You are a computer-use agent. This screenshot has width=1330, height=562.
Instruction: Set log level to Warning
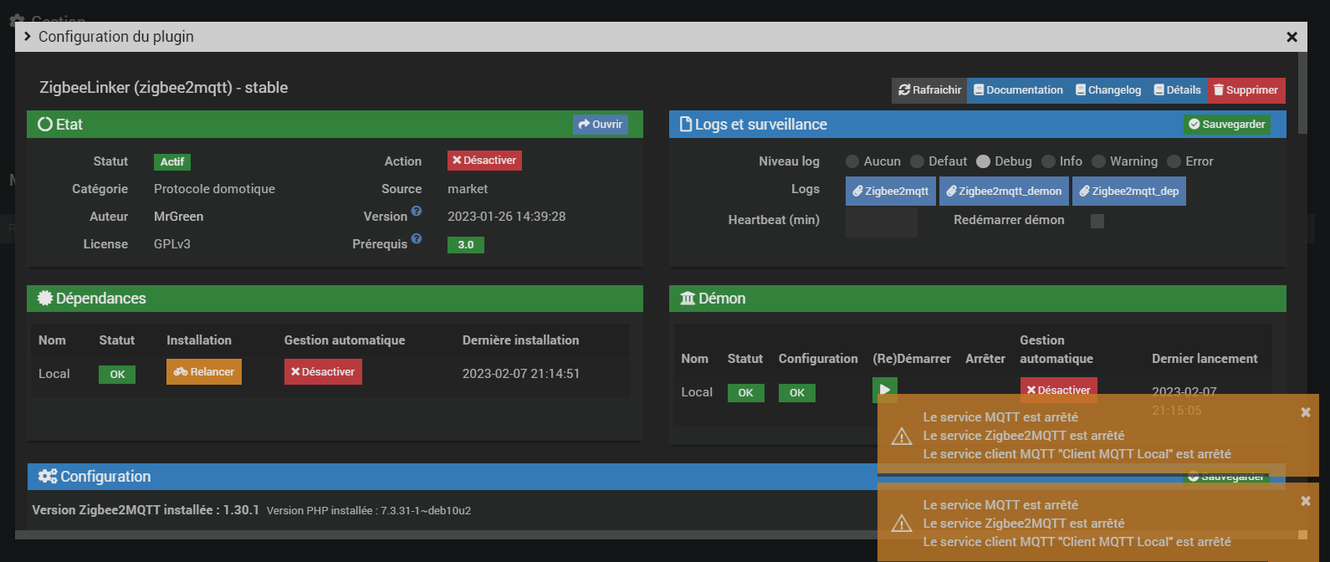point(1098,161)
